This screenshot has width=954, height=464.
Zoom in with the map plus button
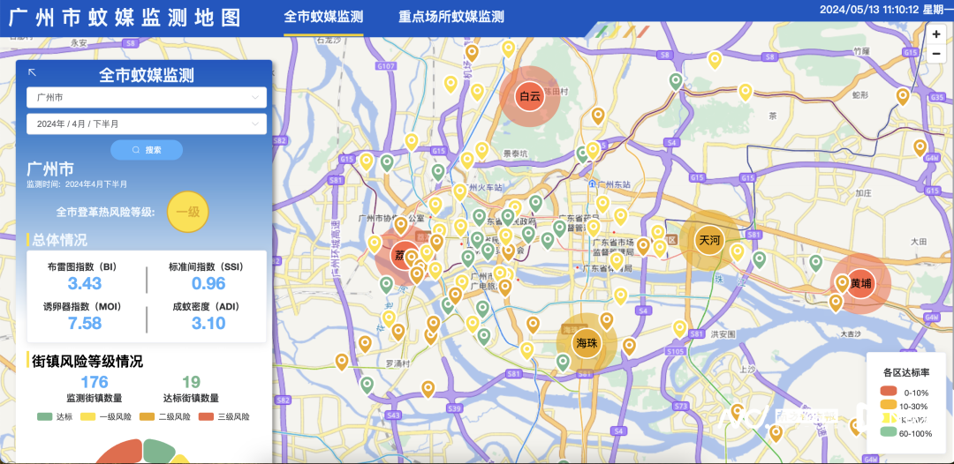click(936, 34)
